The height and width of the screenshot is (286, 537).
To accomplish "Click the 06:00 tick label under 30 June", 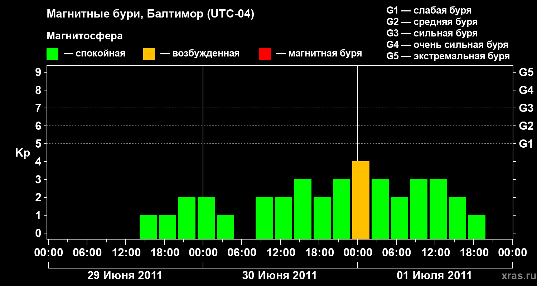I will point(242,253).
